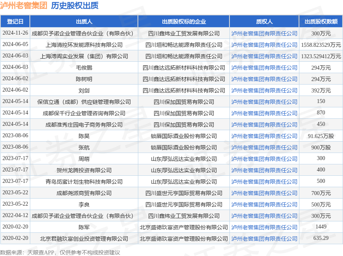Click pledgor 陈树明
Image resolution: width=343 pixels, height=256 pixels.
coord(84,79)
